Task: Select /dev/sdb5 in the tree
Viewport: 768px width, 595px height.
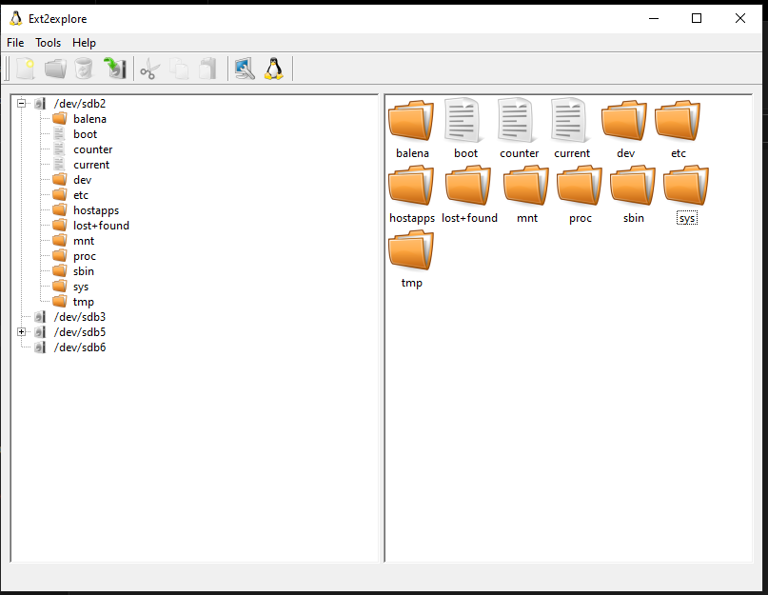Action: (x=80, y=332)
